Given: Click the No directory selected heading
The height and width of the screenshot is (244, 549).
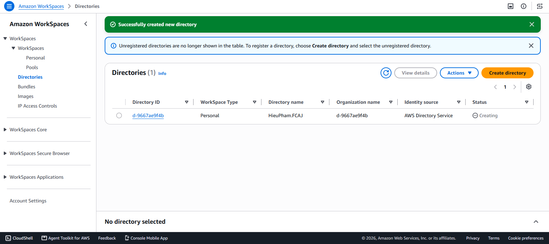Looking at the screenshot, I should click(135, 222).
